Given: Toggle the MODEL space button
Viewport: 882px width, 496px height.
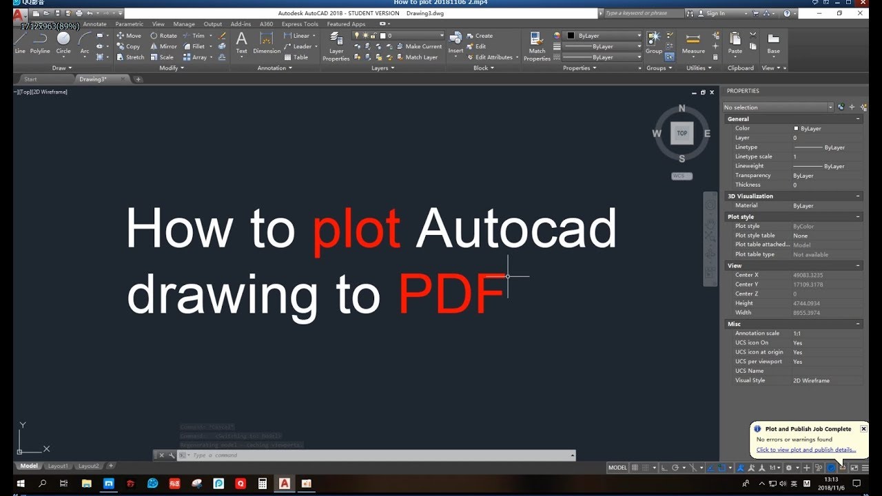Looking at the screenshot, I should pos(617,468).
